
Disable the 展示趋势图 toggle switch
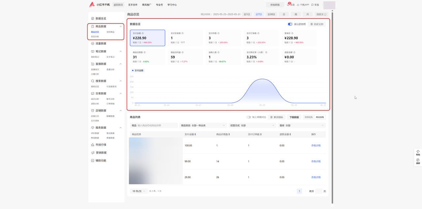290,24
